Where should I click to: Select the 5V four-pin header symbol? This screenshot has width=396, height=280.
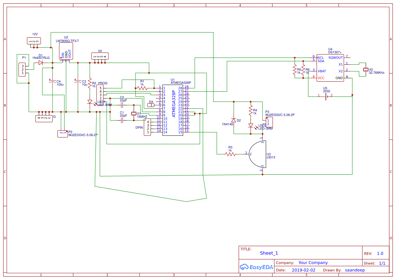tap(99, 55)
